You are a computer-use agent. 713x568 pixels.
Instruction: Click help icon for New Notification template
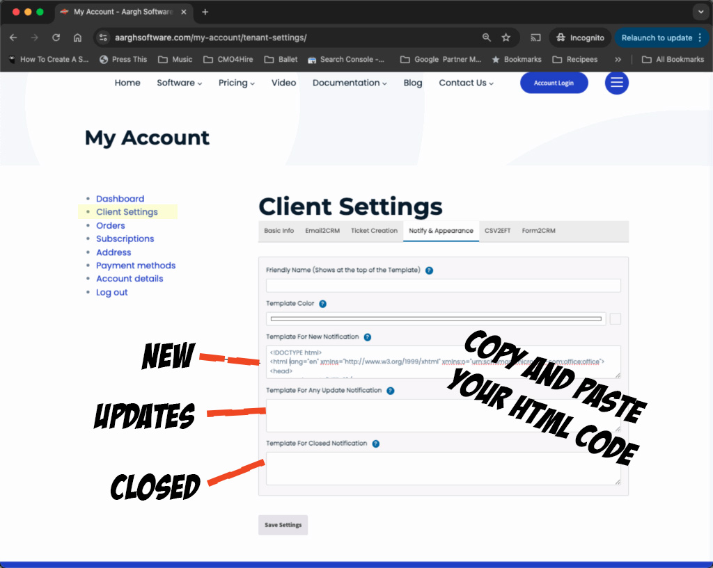click(367, 337)
